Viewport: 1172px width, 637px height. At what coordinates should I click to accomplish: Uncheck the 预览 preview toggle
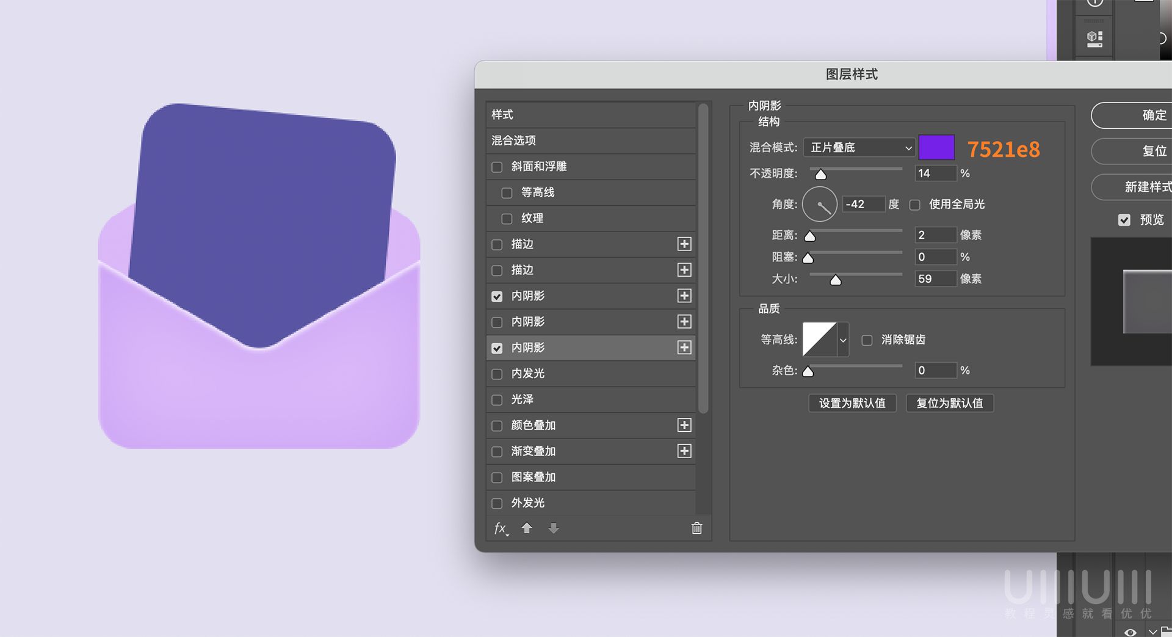tap(1125, 220)
